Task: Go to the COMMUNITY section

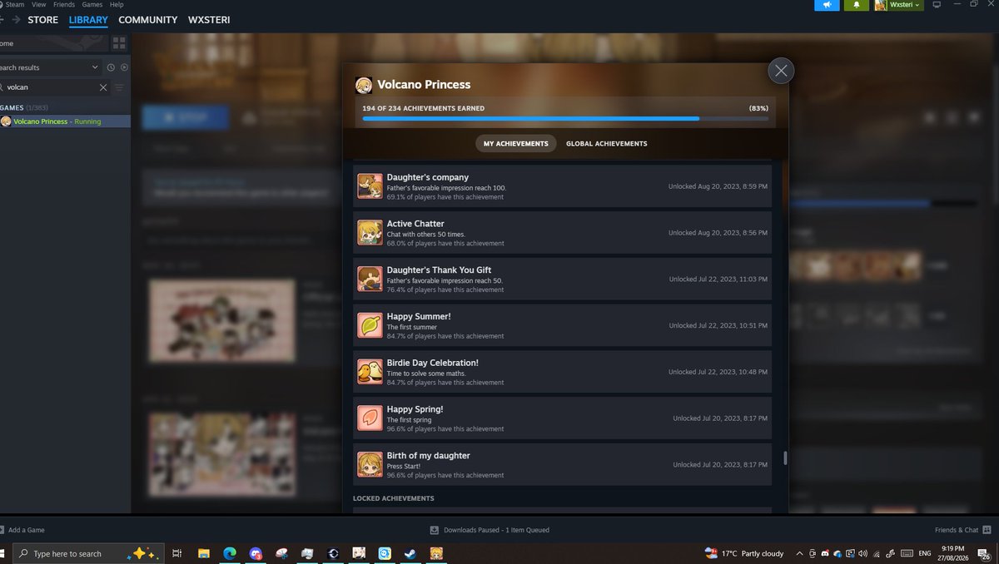Action: pyautogui.click(x=148, y=20)
